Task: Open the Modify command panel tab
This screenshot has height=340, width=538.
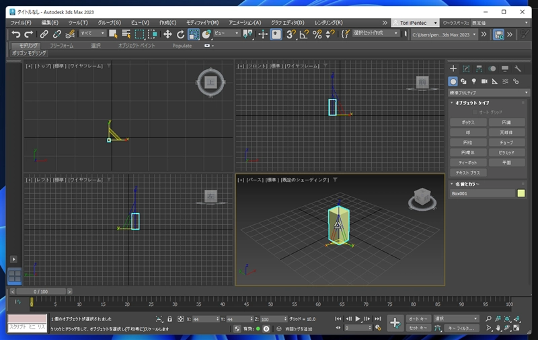Action: [466, 69]
